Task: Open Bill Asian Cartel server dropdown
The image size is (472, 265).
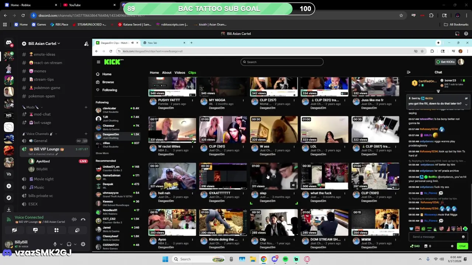Action: tap(44, 43)
